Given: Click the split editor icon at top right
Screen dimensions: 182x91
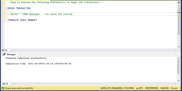Looking at the screenshot, I should (x=179, y=3).
